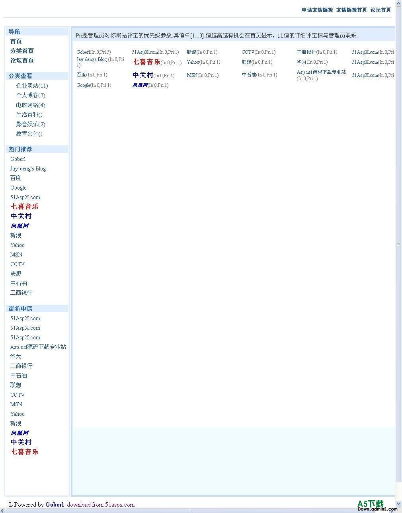The height and width of the screenshot is (513, 402).
Task: Open CCTV in 最新申请 list
Action: 18,395
